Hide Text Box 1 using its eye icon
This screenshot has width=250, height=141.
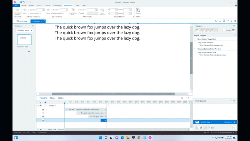[x=41, y=106]
